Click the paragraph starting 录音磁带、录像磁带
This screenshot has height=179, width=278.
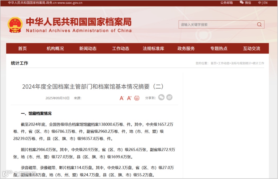click(94, 171)
